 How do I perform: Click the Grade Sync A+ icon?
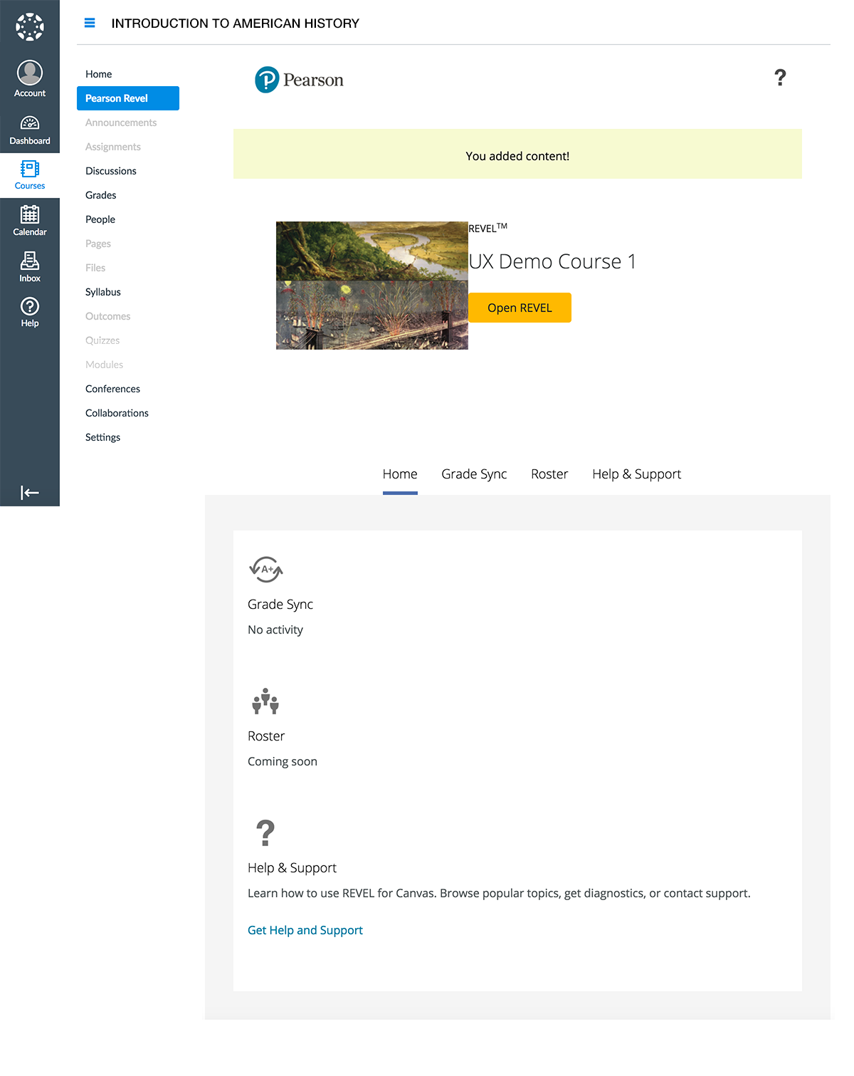(266, 569)
